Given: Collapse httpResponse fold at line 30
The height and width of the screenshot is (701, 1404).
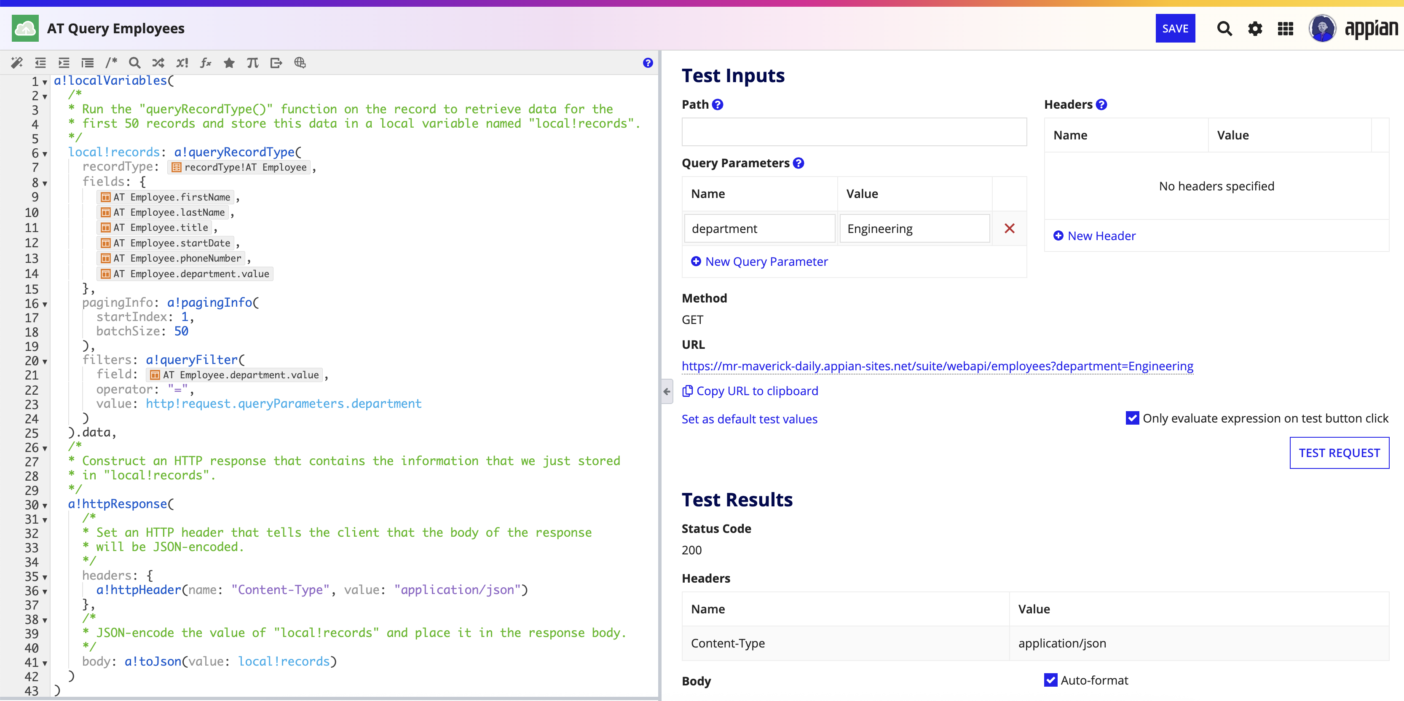Looking at the screenshot, I should pyautogui.click(x=45, y=506).
